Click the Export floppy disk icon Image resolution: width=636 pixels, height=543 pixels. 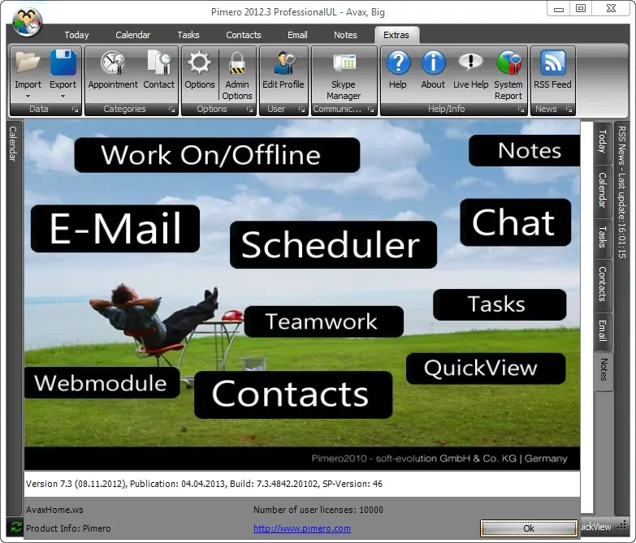point(63,62)
